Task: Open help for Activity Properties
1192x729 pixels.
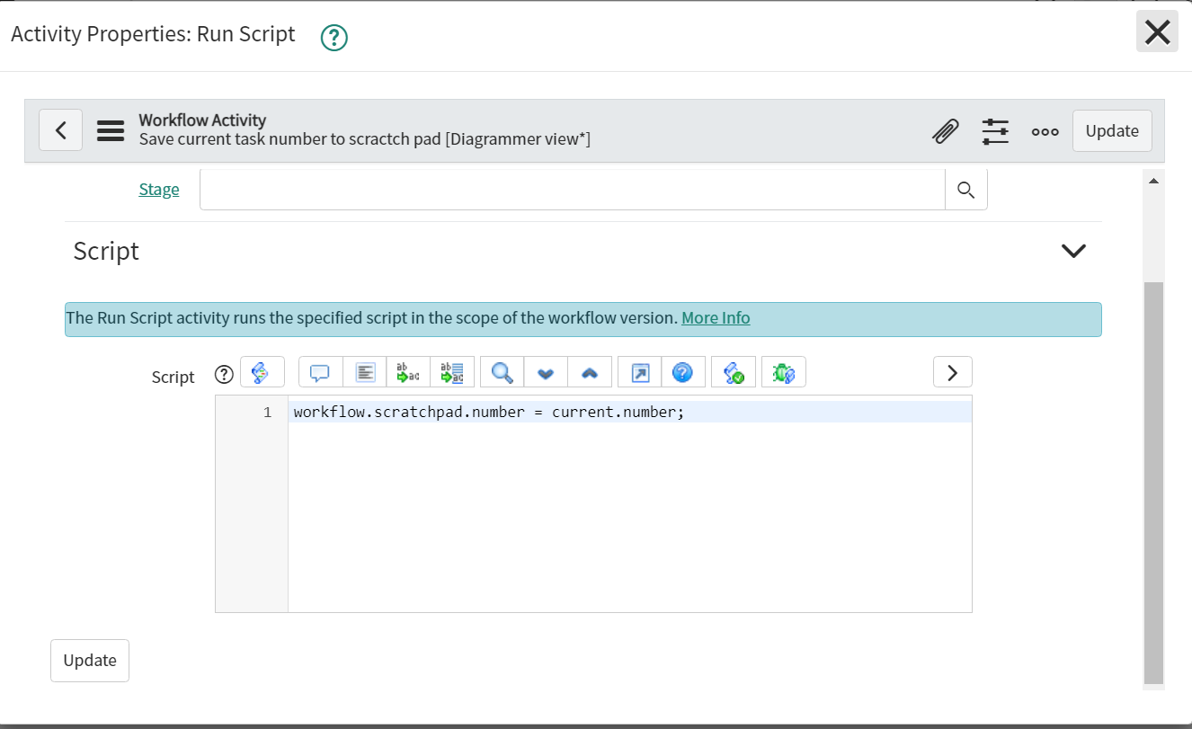Action: point(333,38)
